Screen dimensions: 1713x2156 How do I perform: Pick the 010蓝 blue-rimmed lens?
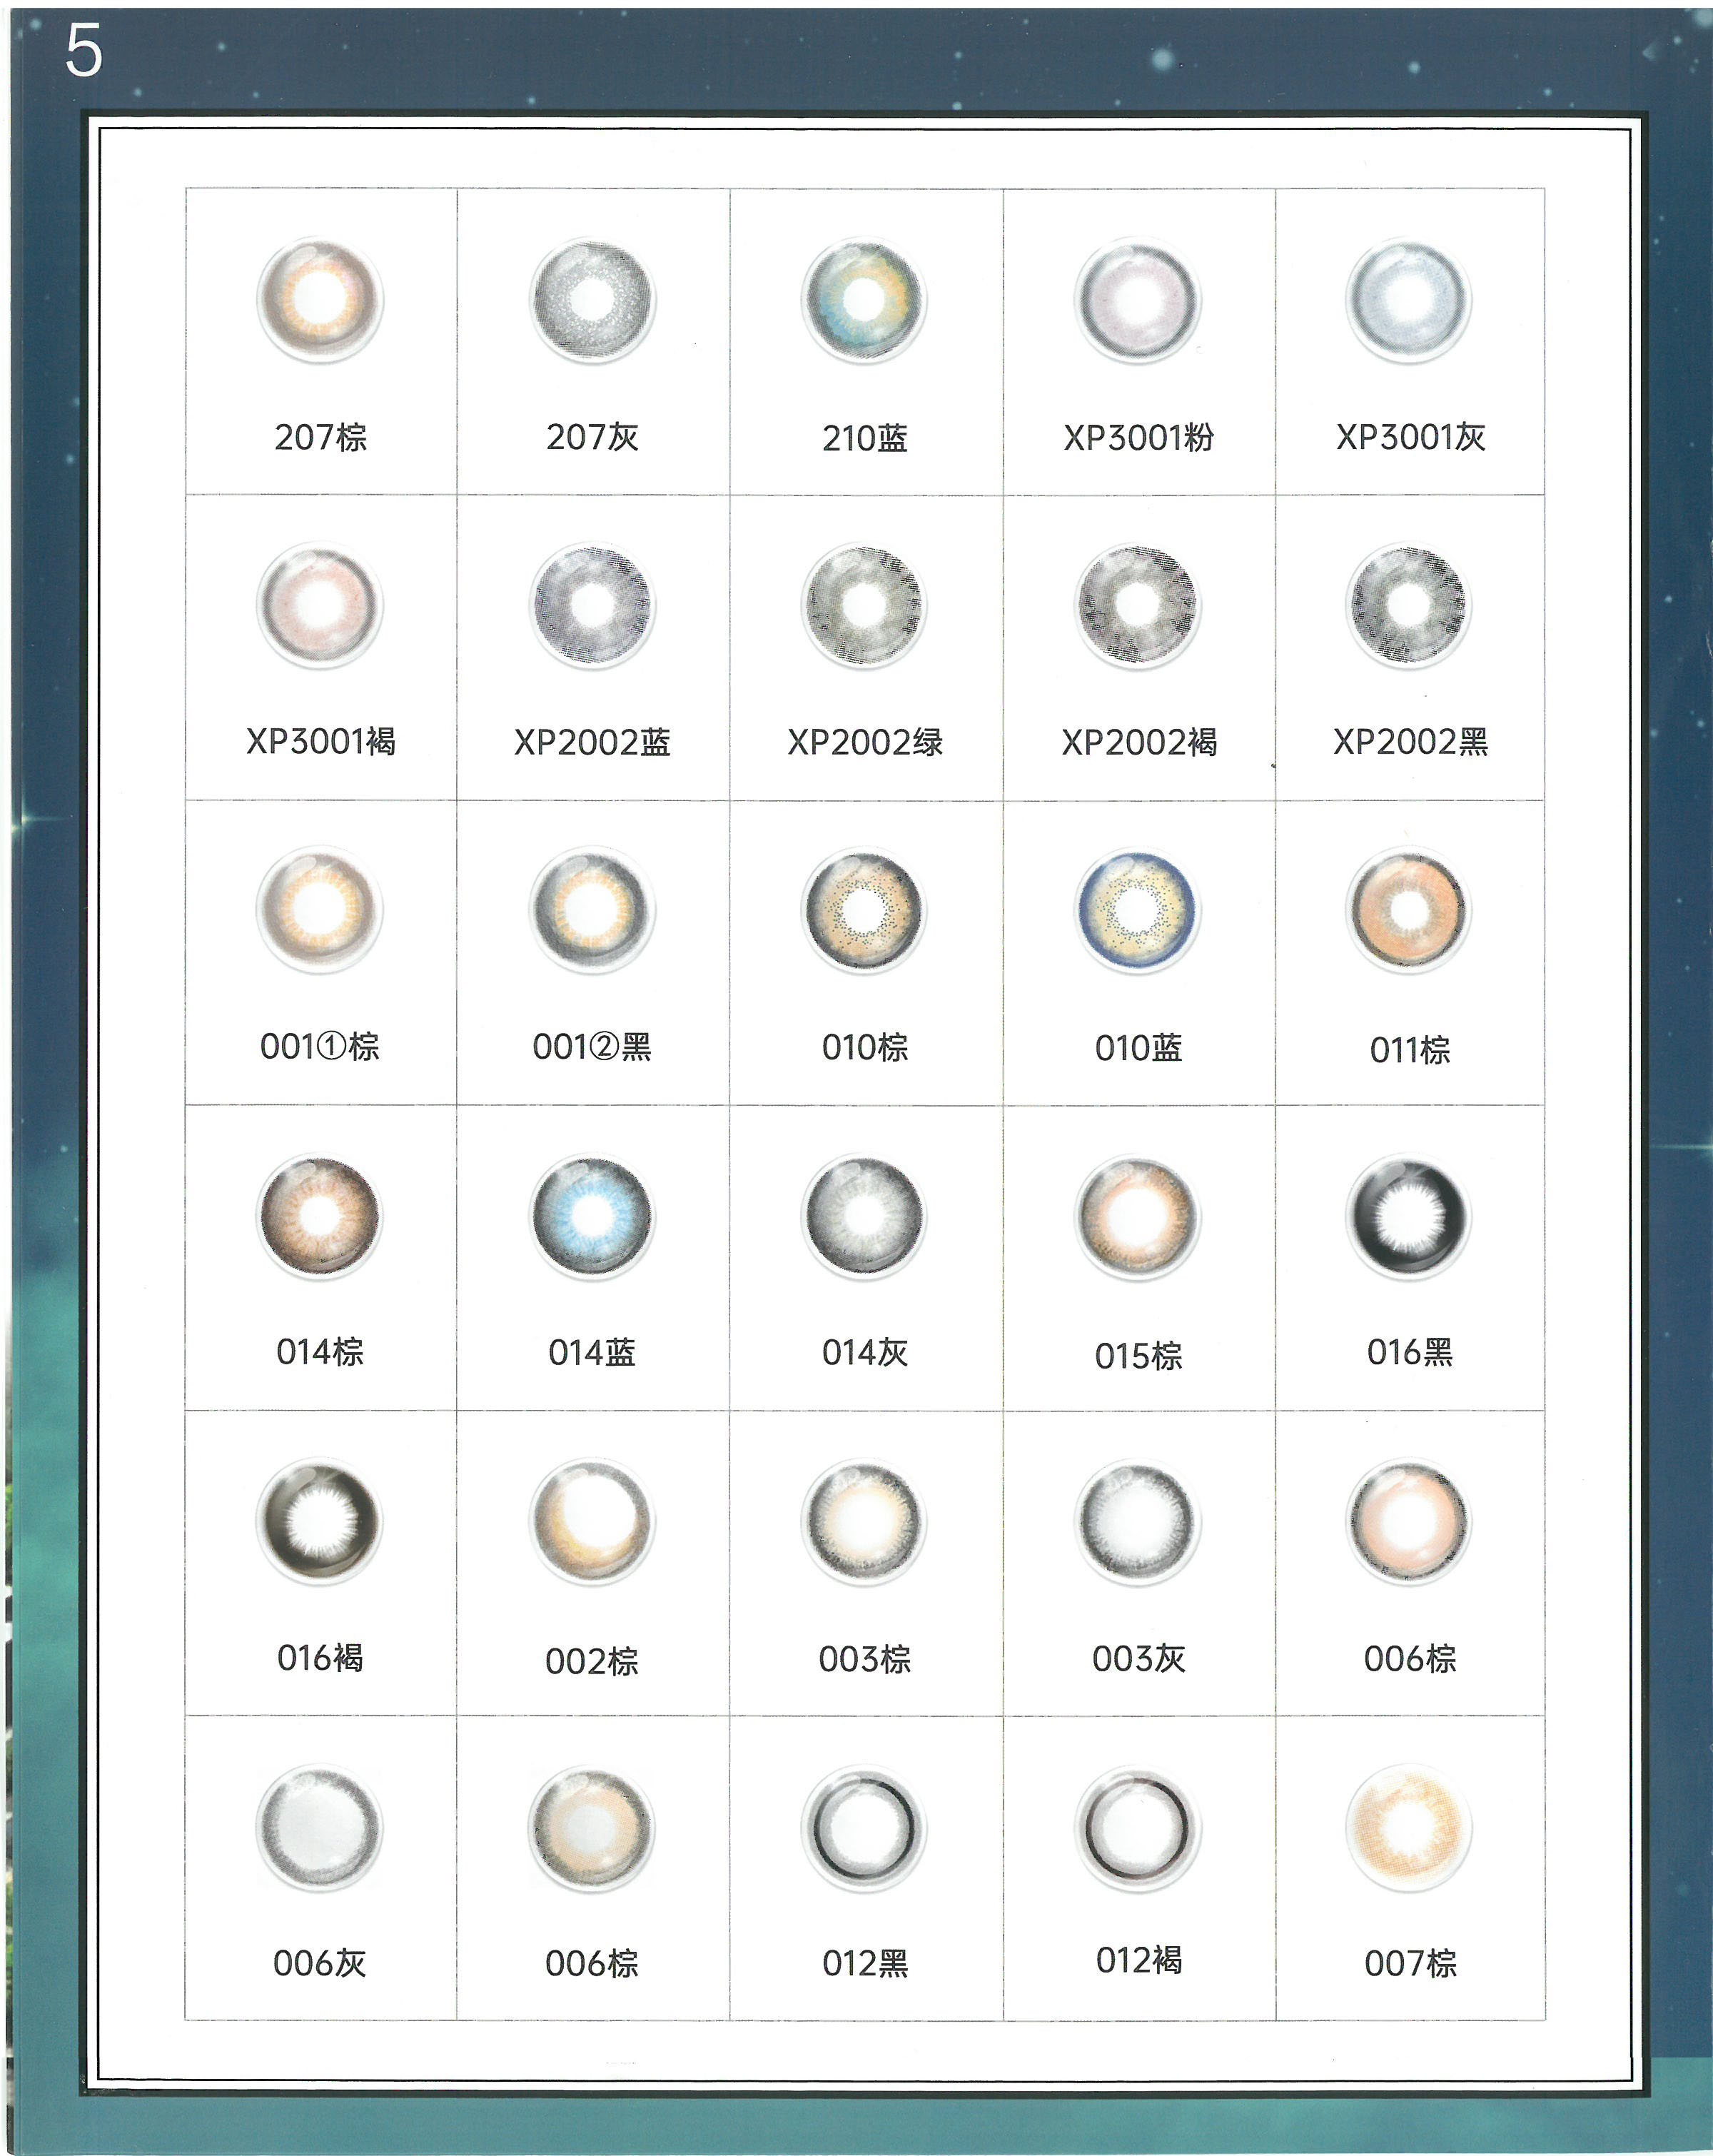(x=1138, y=911)
